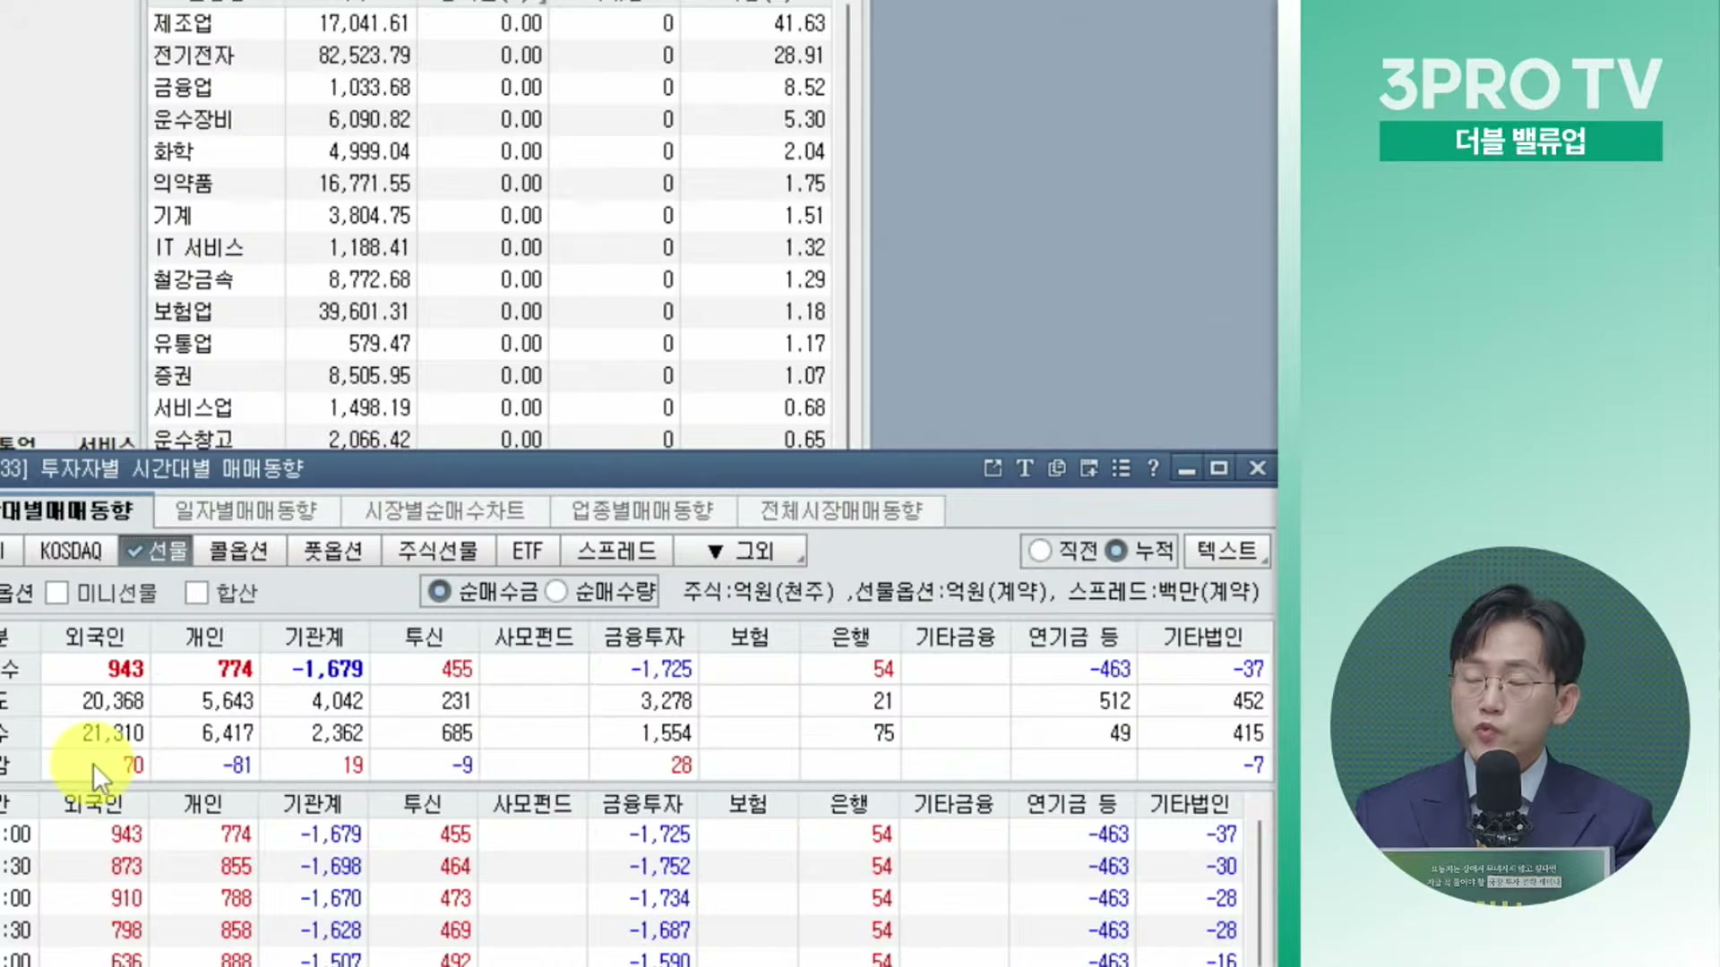Image resolution: width=1720 pixels, height=967 pixels.
Task: Select the 주식선물 button
Action: click(437, 551)
